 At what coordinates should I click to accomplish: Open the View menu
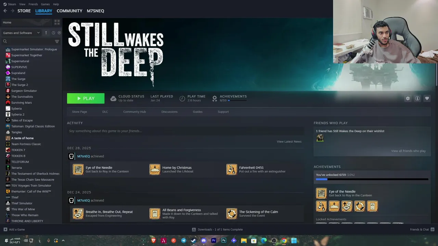coord(22,4)
